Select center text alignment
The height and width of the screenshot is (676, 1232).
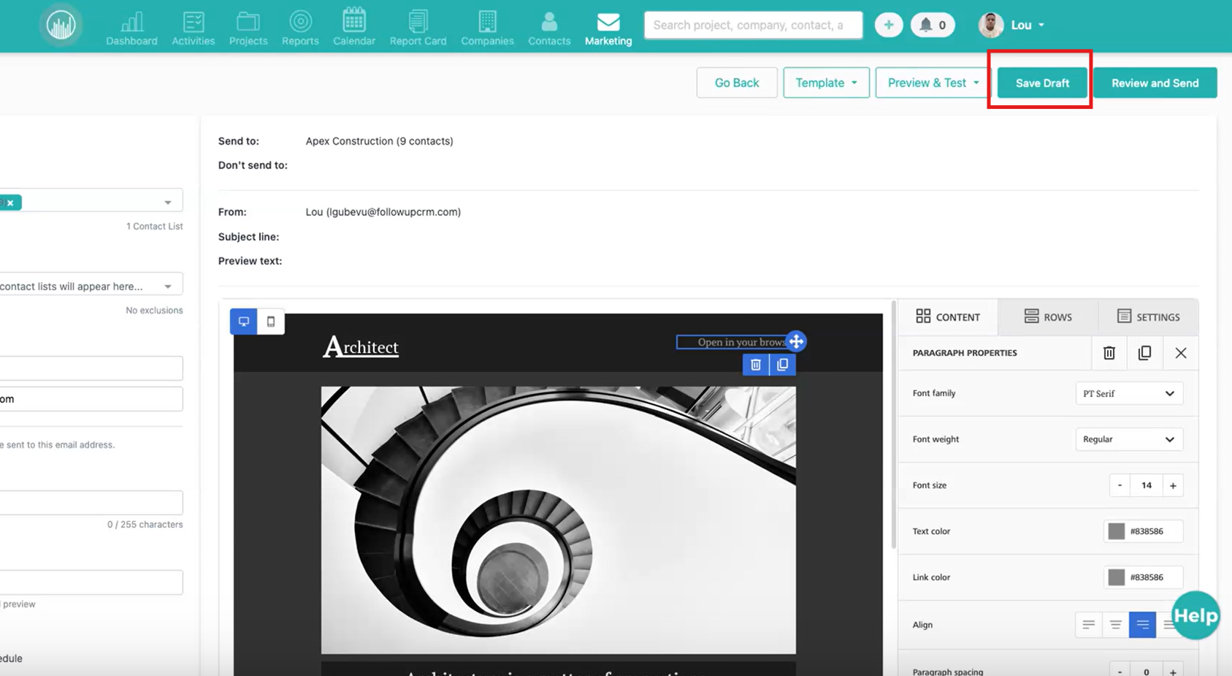click(1115, 625)
